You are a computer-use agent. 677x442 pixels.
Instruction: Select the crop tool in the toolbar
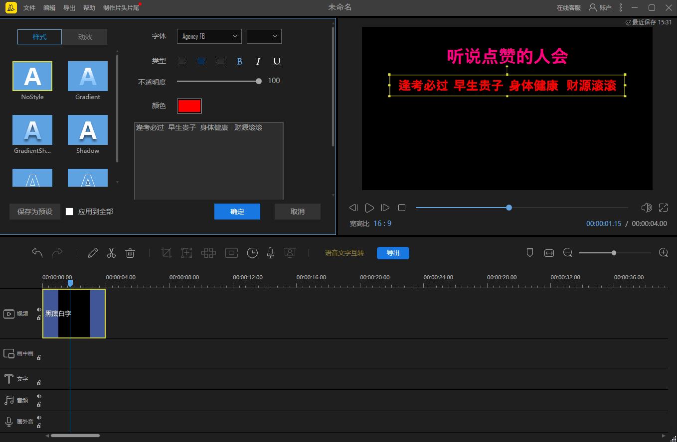[x=167, y=253]
